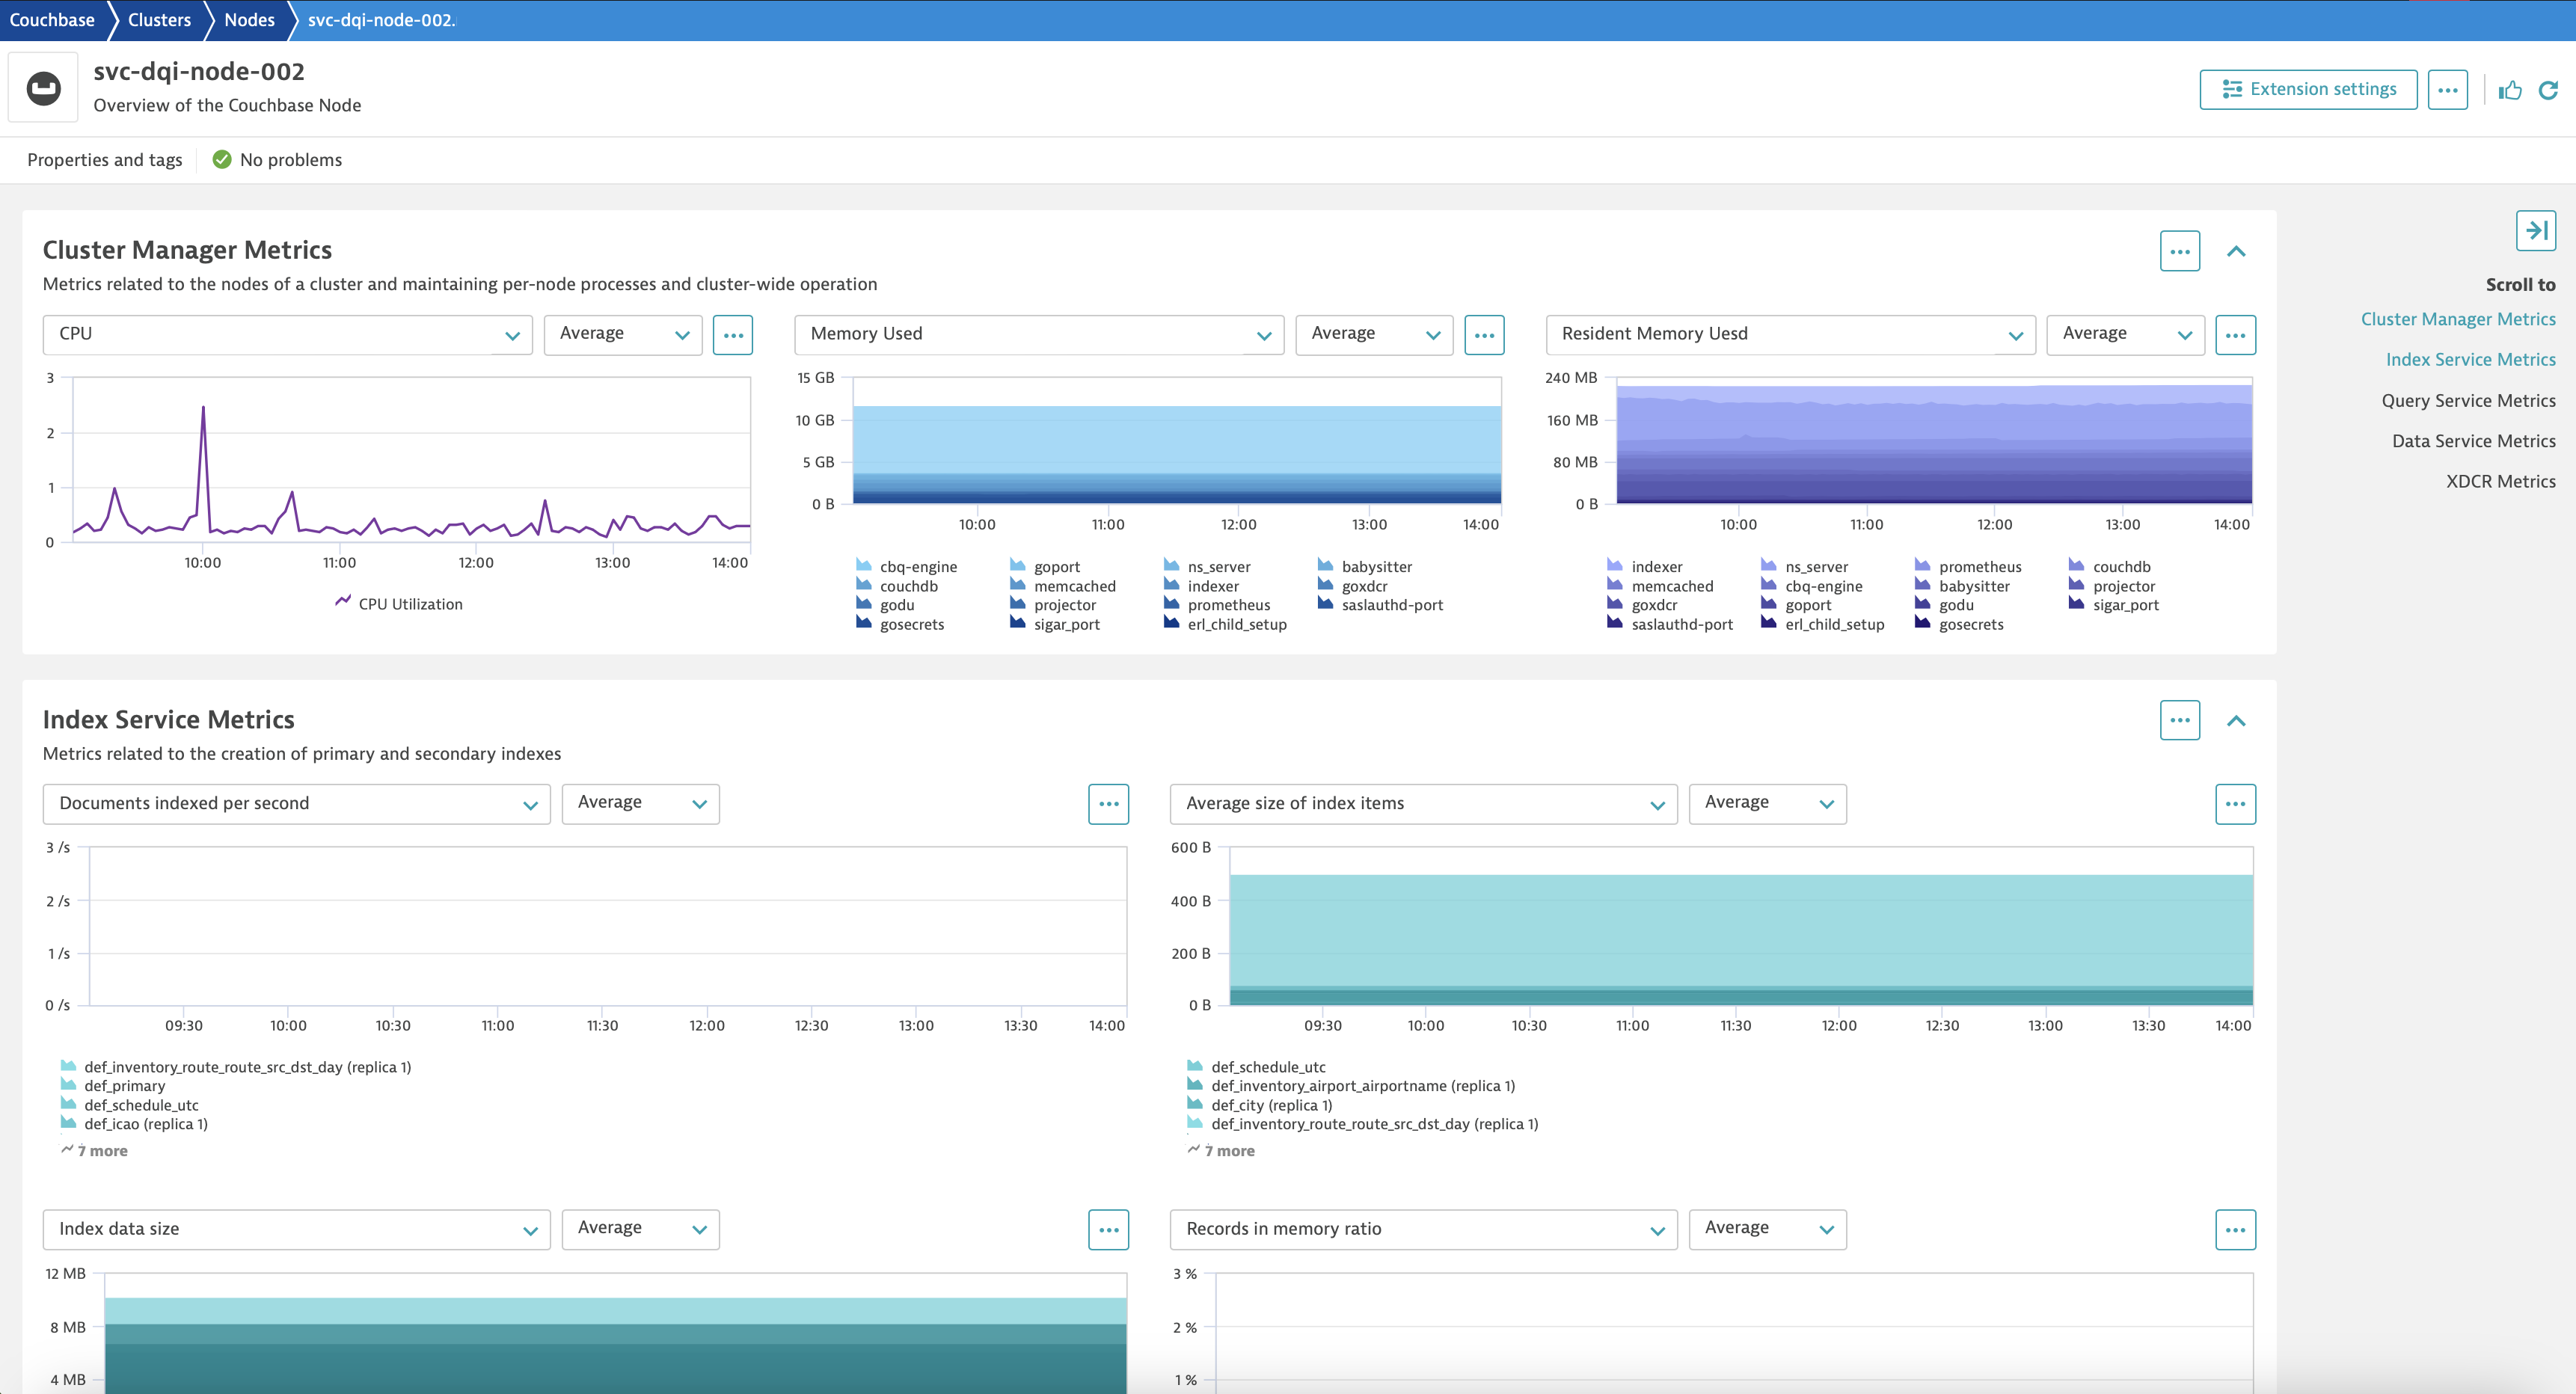Open Records in memory ratio chart options

[x=2235, y=1230]
